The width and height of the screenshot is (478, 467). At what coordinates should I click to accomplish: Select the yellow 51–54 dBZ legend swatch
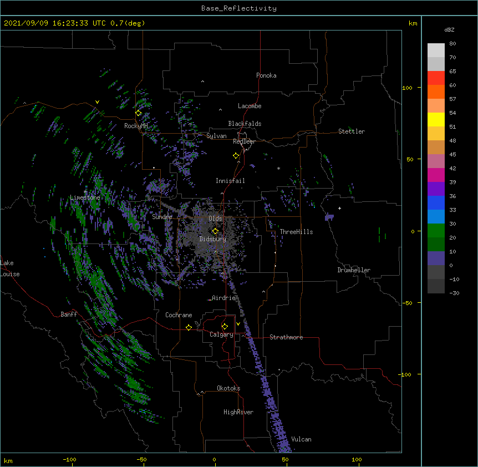pyautogui.click(x=436, y=119)
